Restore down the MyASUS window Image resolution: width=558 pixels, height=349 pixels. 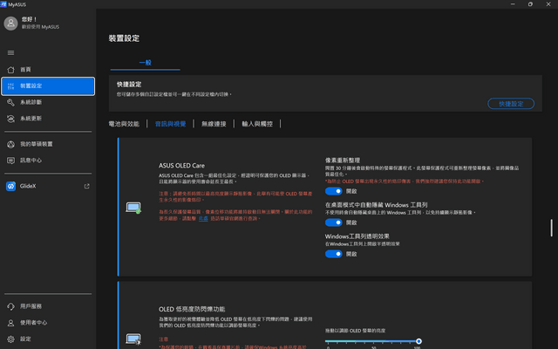(530, 4)
